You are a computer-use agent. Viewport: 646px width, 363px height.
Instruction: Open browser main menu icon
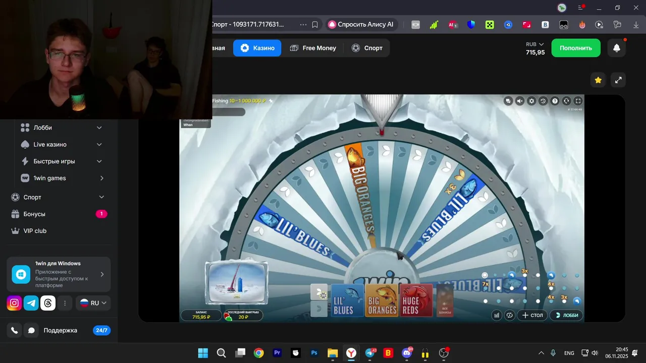[580, 8]
